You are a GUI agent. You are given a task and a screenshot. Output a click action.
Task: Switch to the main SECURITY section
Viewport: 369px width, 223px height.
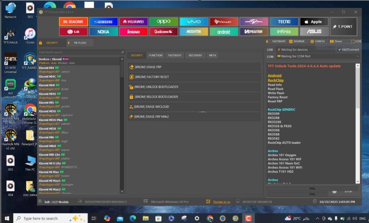[x=52, y=43]
